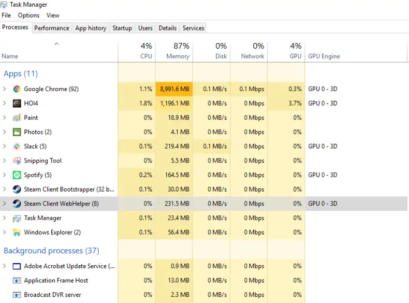Screen dimensions: 409x303
Task: Click the Task Manager title bar icon
Action: click(4, 5)
